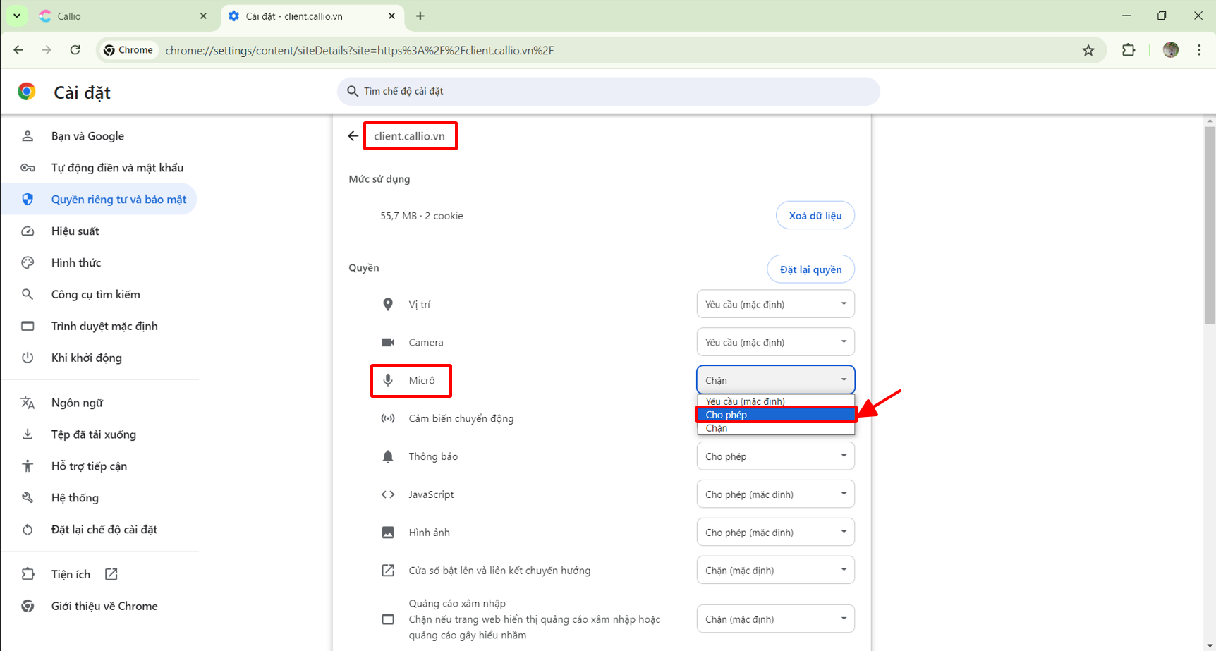This screenshot has height=651, width=1216.
Task: Open Ngôn ngữ settings section
Action: (99, 403)
